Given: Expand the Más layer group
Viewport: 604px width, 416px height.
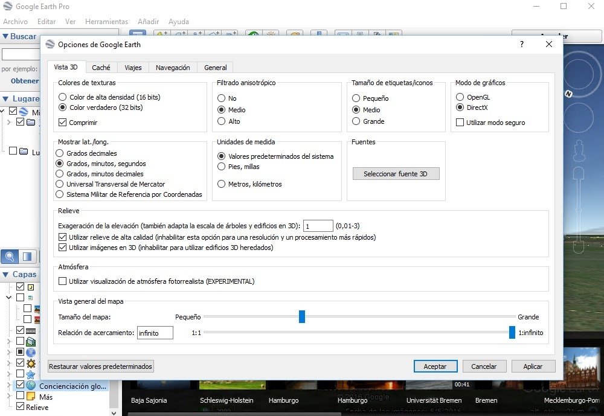Looking at the screenshot, I should pos(9,395).
